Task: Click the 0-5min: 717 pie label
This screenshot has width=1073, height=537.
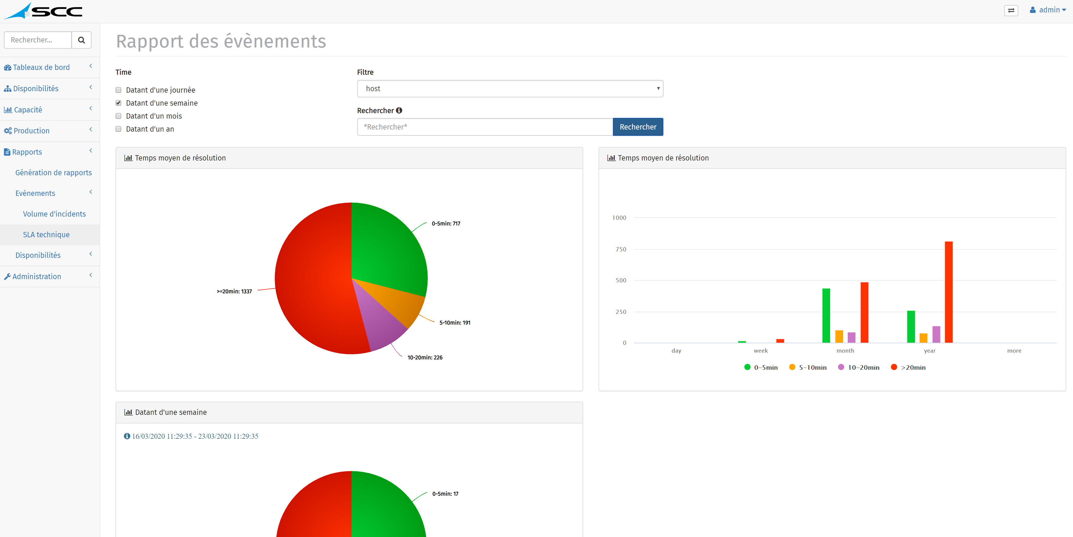Action: point(446,224)
